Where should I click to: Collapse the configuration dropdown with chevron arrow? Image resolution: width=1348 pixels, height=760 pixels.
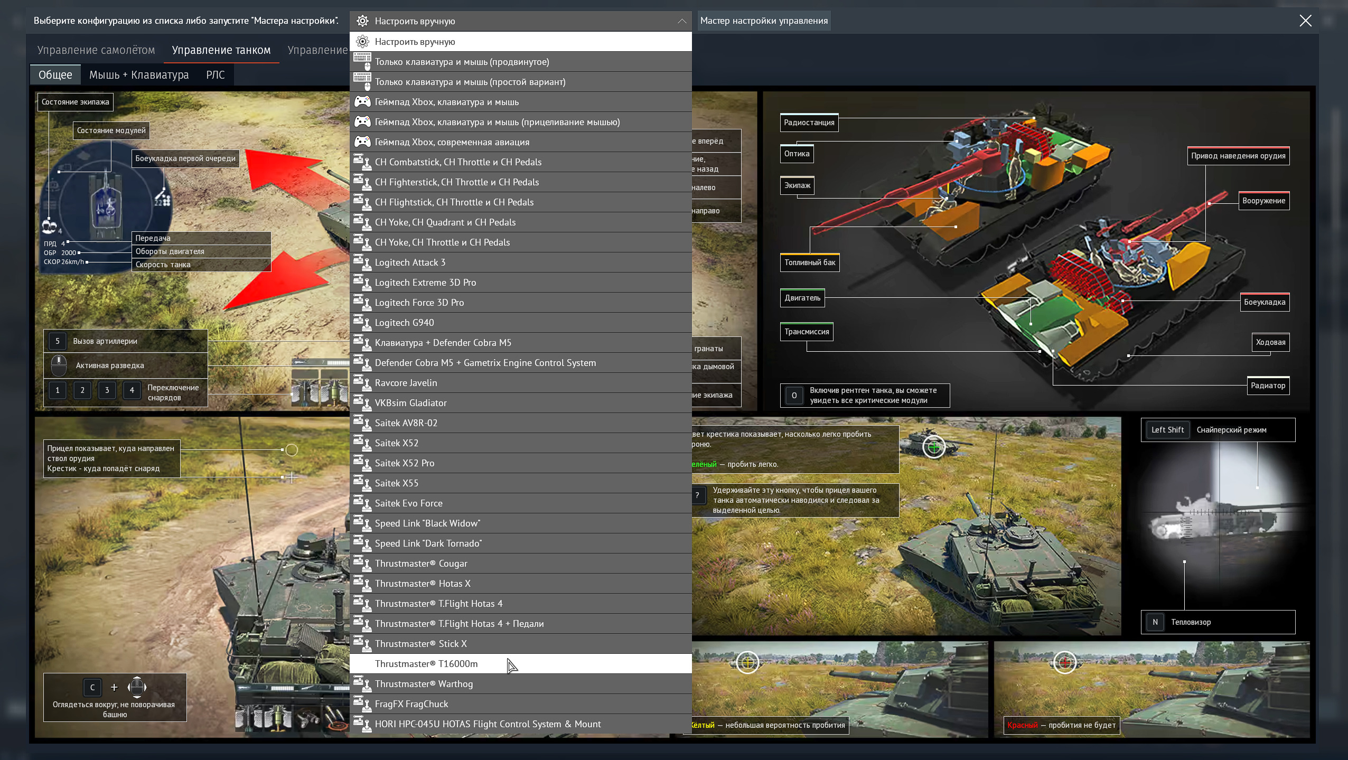click(681, 21)
